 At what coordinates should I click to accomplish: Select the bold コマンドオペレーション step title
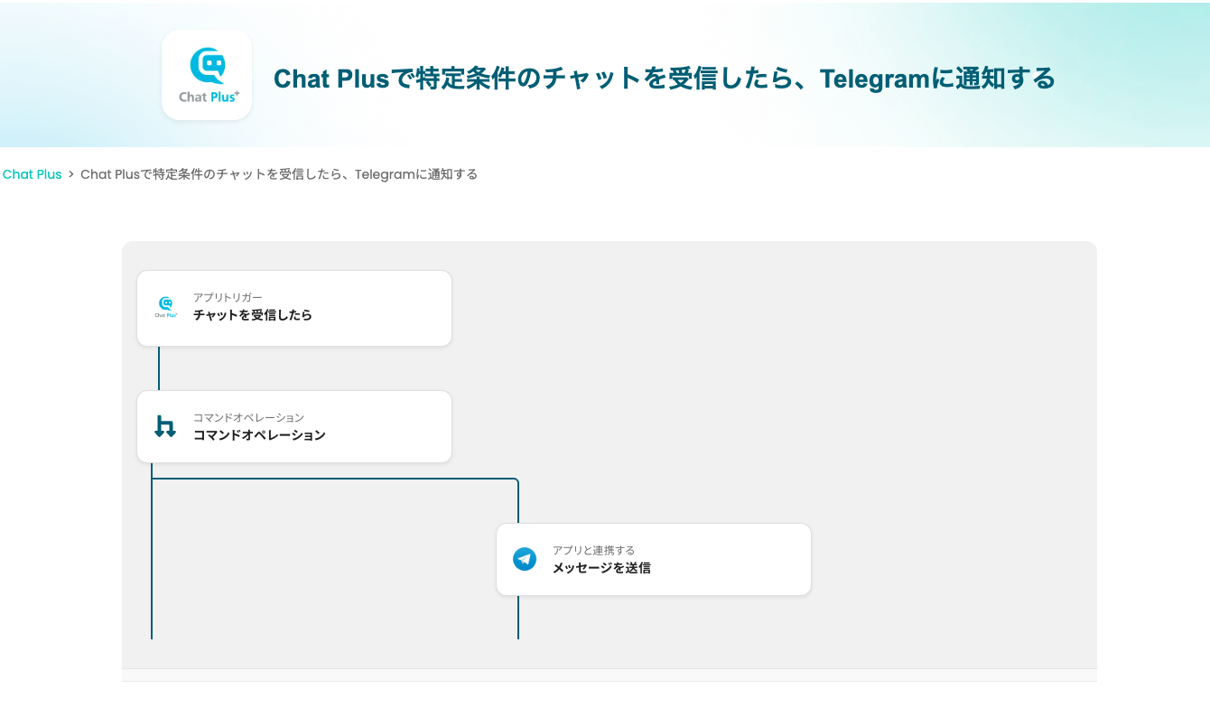point(259,435)
